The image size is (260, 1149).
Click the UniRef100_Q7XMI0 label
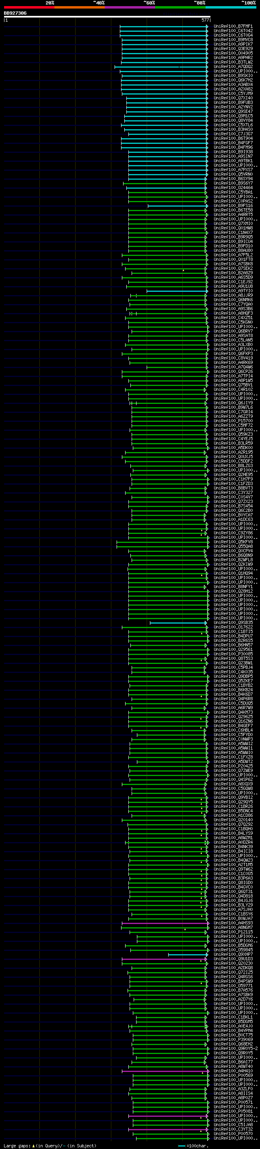coord(233,223)
